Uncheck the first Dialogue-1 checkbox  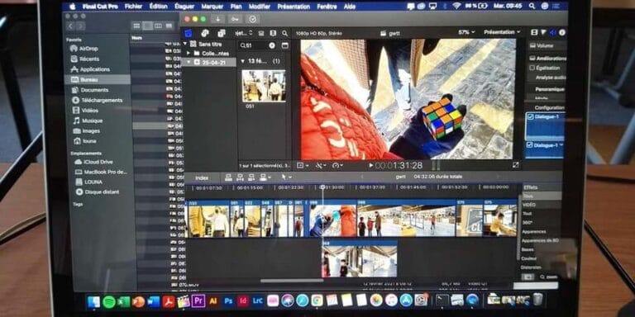click(x=530, y=117)
